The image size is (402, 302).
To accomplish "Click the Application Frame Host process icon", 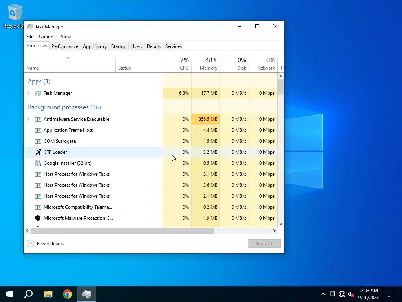I will click(38, 130).
